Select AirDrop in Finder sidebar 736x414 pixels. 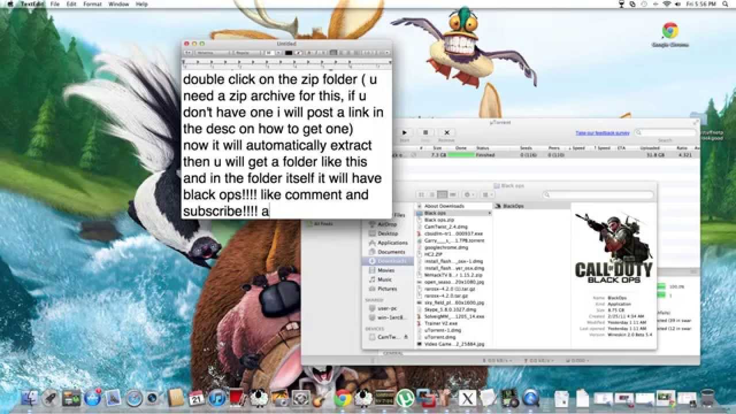tap(386, 224)
